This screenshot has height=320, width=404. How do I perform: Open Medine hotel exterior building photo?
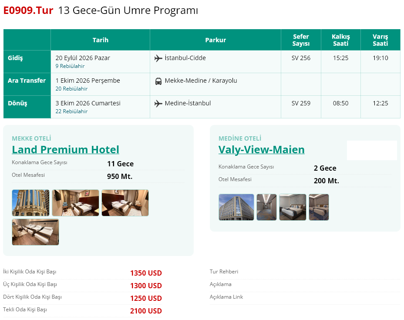pyautogui.click(x=236, y=207)
